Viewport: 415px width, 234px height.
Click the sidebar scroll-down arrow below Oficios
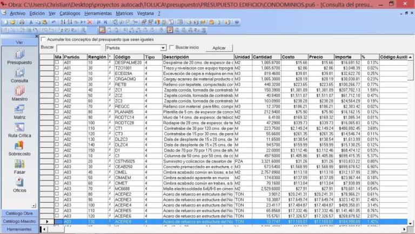[x=34, y=205]
